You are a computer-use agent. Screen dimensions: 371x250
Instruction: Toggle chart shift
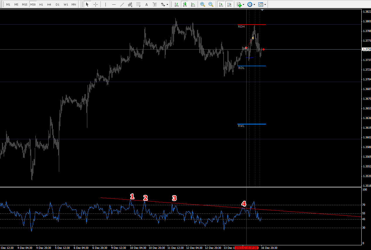(229, 4)
